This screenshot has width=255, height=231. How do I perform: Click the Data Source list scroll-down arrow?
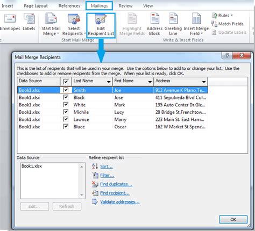point(82,195)
